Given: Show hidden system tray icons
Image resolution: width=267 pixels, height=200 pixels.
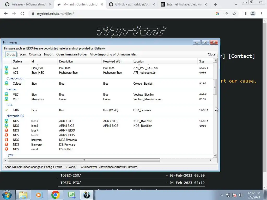Looking at the screenshot, I should pyautogui.click(x=222, y=195).
